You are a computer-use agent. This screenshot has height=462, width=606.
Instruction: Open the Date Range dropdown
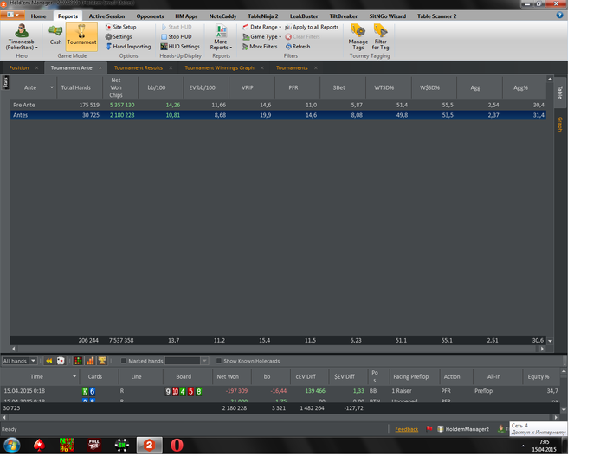click(261, 27)
